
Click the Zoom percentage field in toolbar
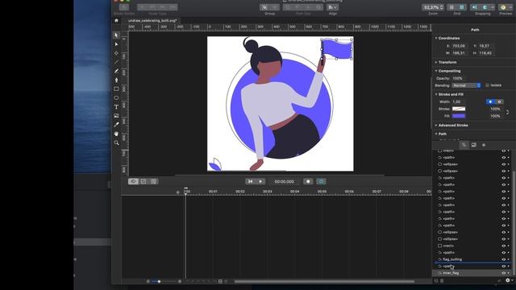click(433, 7)
